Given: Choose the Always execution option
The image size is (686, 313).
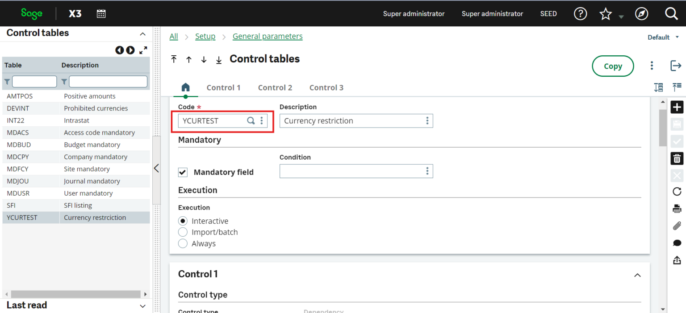Looking at the screenshot, I should coord(183,243).
